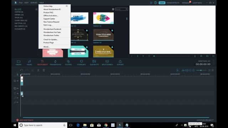Click the trash delete icon above timeline
Viewport: 228px width, 128px height.
(x=44, y=70)
